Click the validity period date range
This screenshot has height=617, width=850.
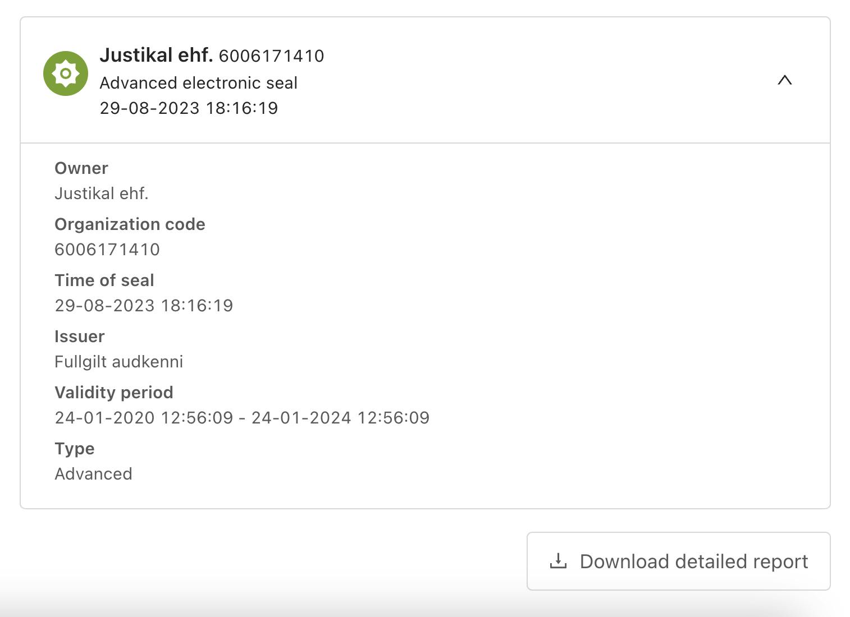coord(242,418)
